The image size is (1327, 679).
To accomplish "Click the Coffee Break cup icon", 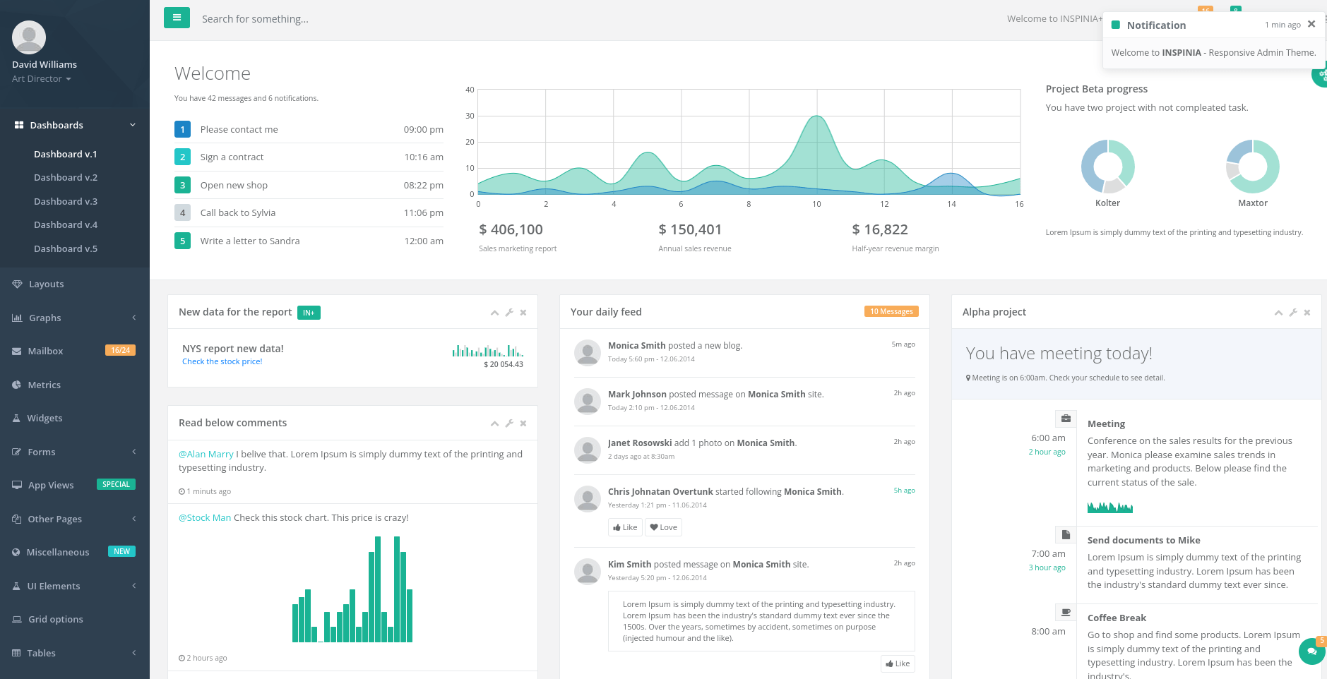I will 1066,612.
